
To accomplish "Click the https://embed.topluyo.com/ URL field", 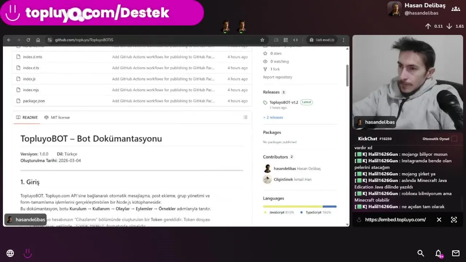I will 395,220.
